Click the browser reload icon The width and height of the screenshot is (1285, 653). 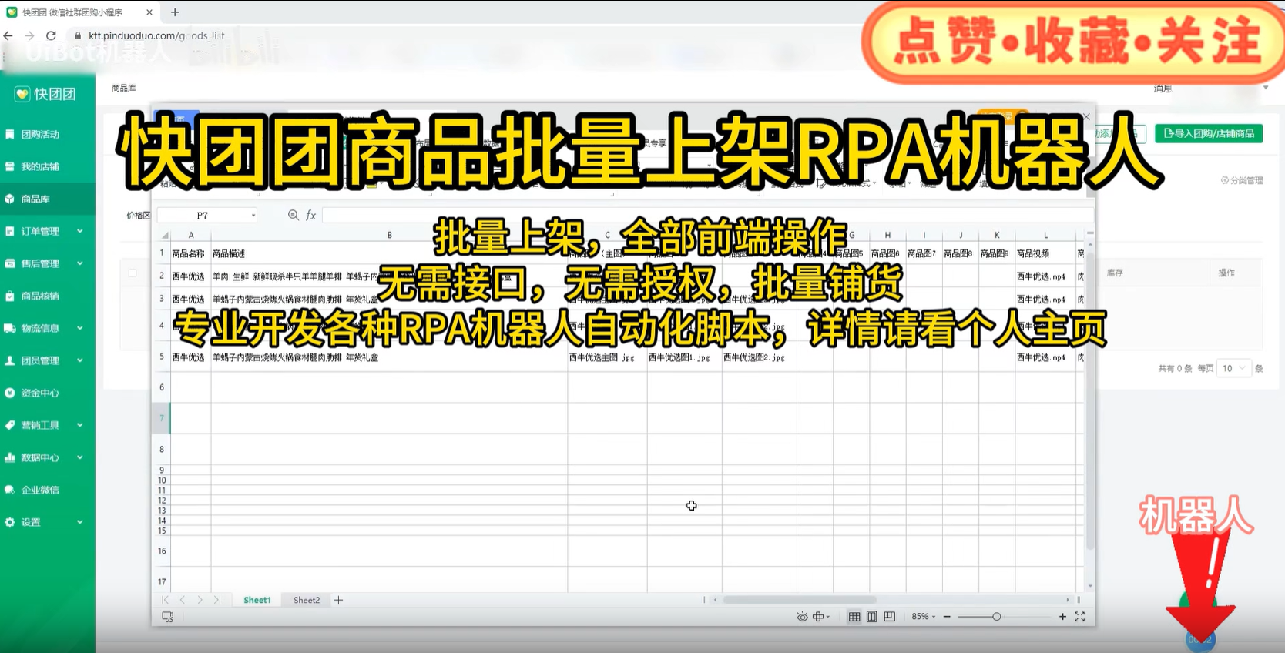51,35
